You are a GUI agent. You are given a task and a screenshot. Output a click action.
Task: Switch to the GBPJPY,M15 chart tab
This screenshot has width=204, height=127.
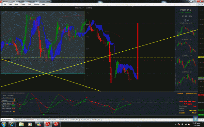point(63,120)
